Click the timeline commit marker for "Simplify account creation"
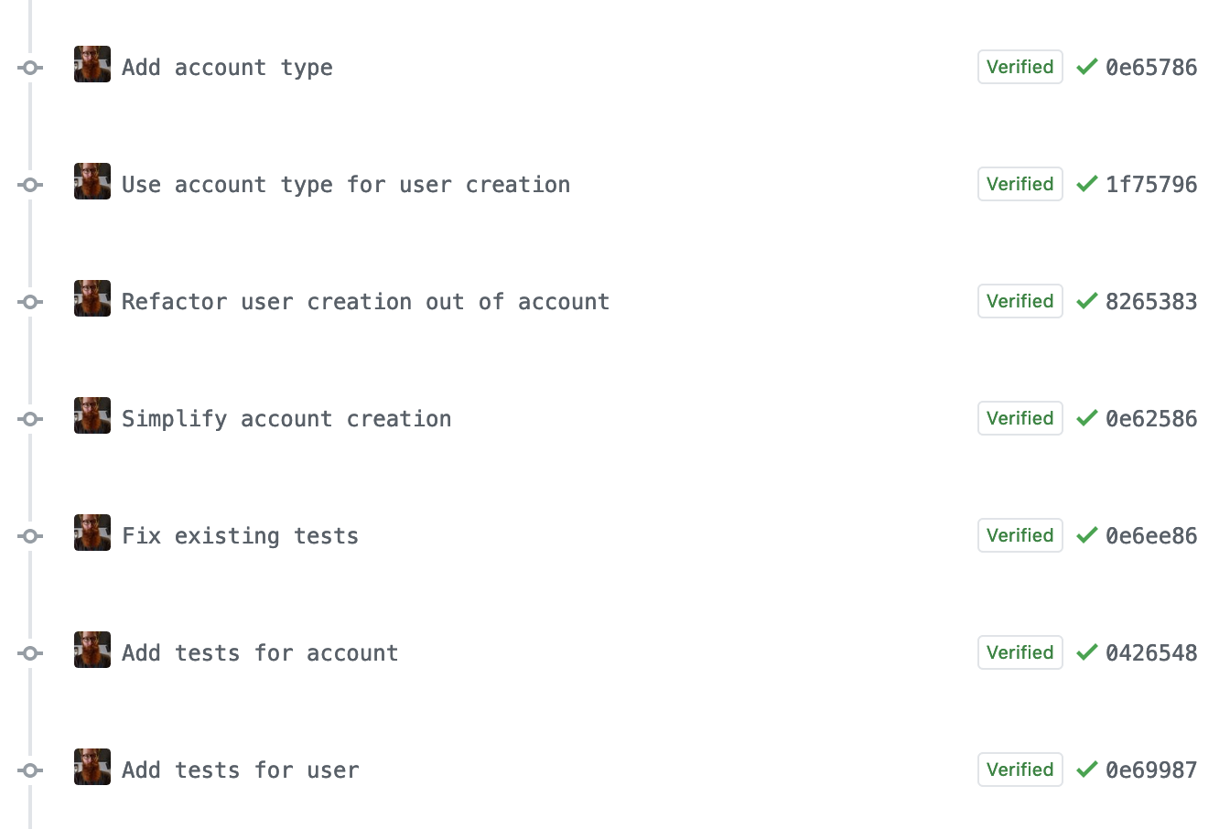 [x=30, y=419]
